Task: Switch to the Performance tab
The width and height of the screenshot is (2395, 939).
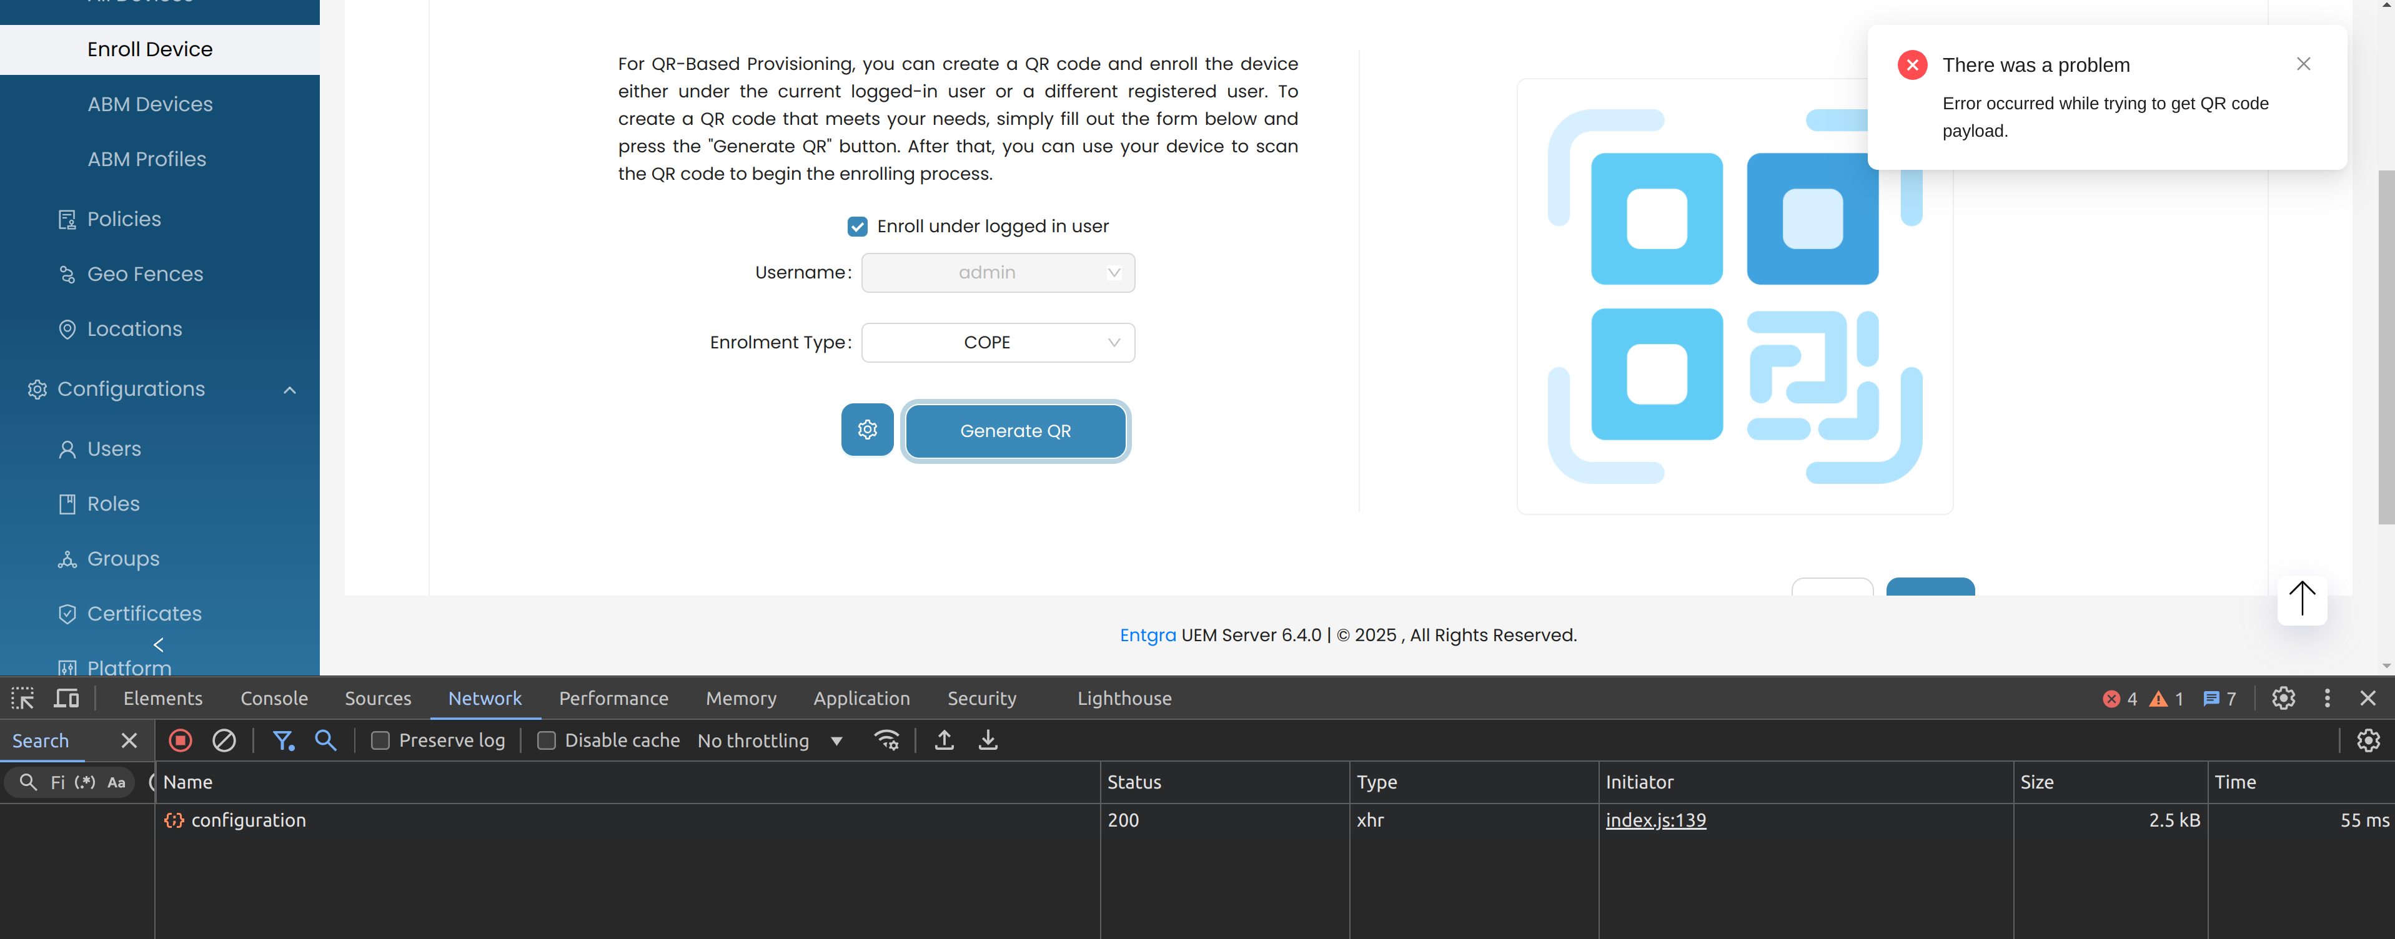Action: point(613,699)
